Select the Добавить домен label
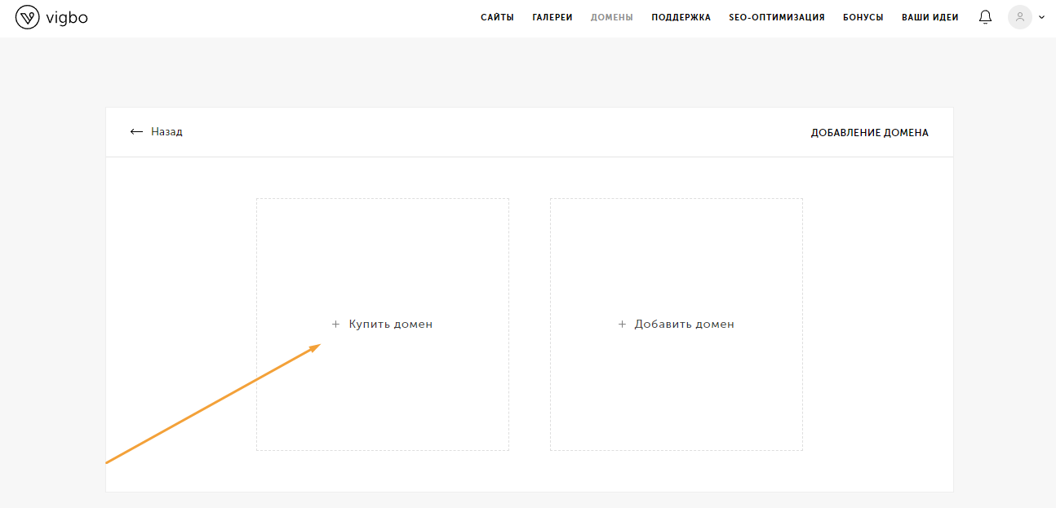 (x=684, y=325)
